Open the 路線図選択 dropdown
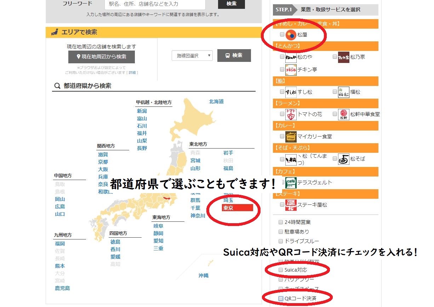 pyautogui.click(x=192, y=56)
